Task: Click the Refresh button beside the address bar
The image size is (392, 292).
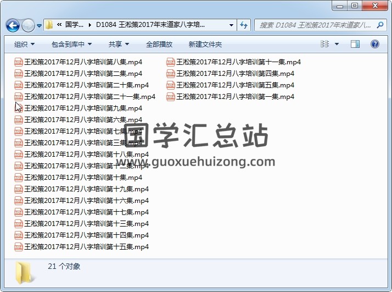Action: click(244, 25)
